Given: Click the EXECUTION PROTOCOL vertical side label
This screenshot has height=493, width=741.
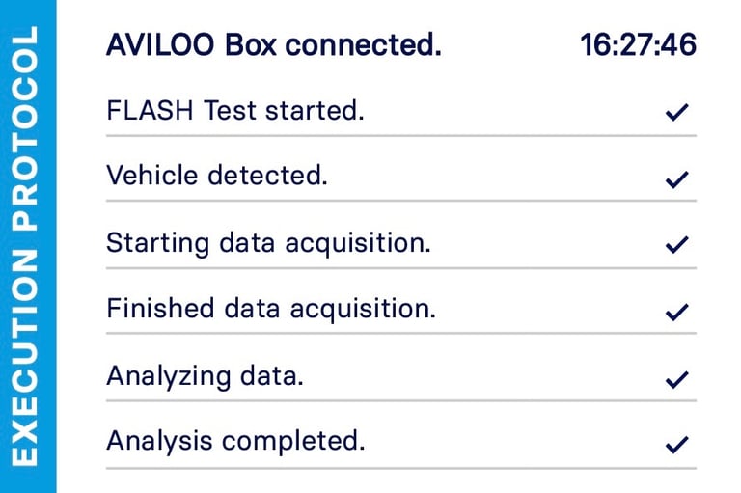Looking at the screenshot, I should (x=24, y=246).
